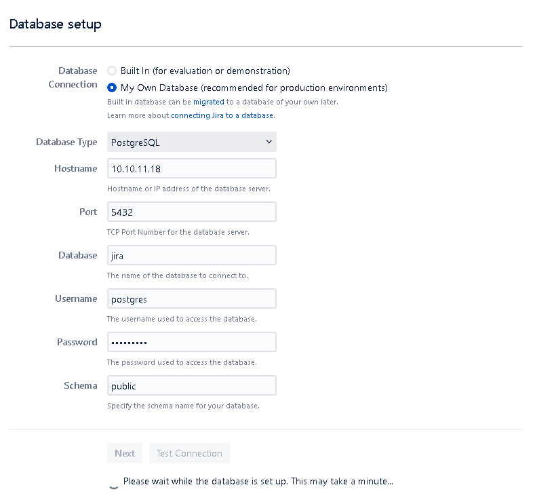Click the Hostname field containing 10.10.11.18
Screen dimensions: 535x502
pyautogui.click(x=192, y=168)
